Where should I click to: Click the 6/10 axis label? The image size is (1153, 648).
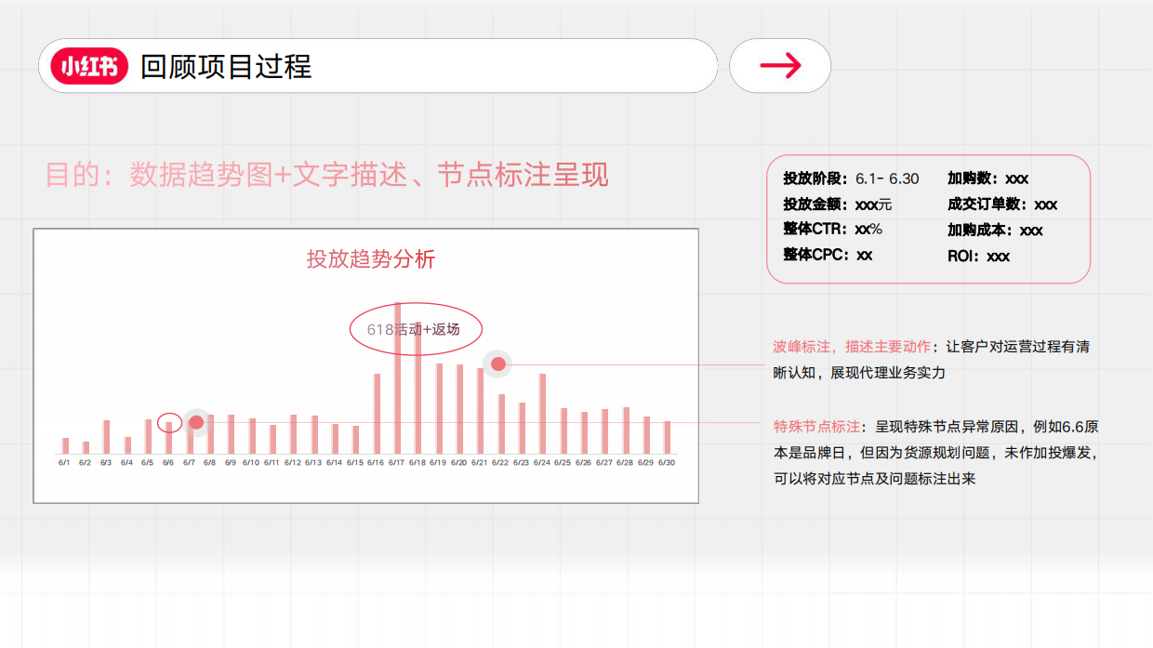[x=251, y=462]
